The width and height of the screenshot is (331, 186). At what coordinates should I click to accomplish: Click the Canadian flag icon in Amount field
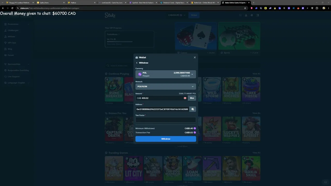pyautogui.click(x=185, y=98)
